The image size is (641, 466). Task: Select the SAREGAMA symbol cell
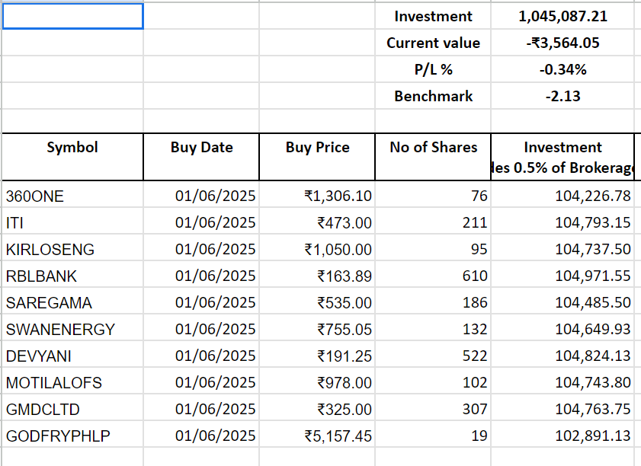pyautogui.click(x=72, y=302)
